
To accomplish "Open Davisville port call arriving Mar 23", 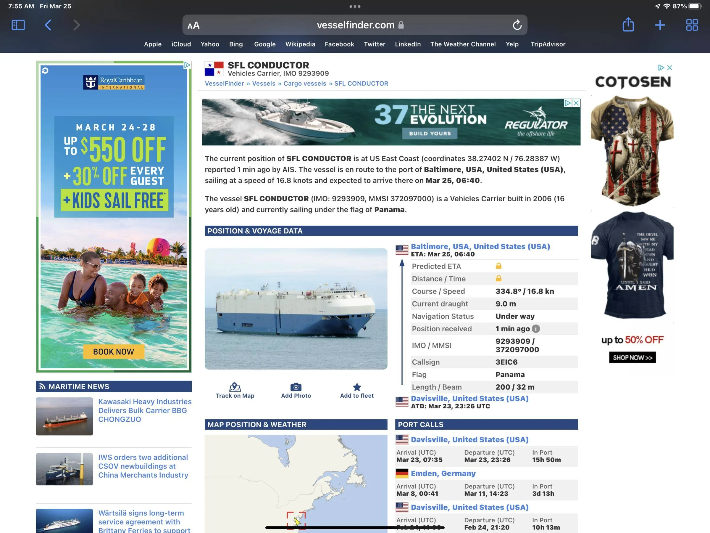I will (469, 439).
